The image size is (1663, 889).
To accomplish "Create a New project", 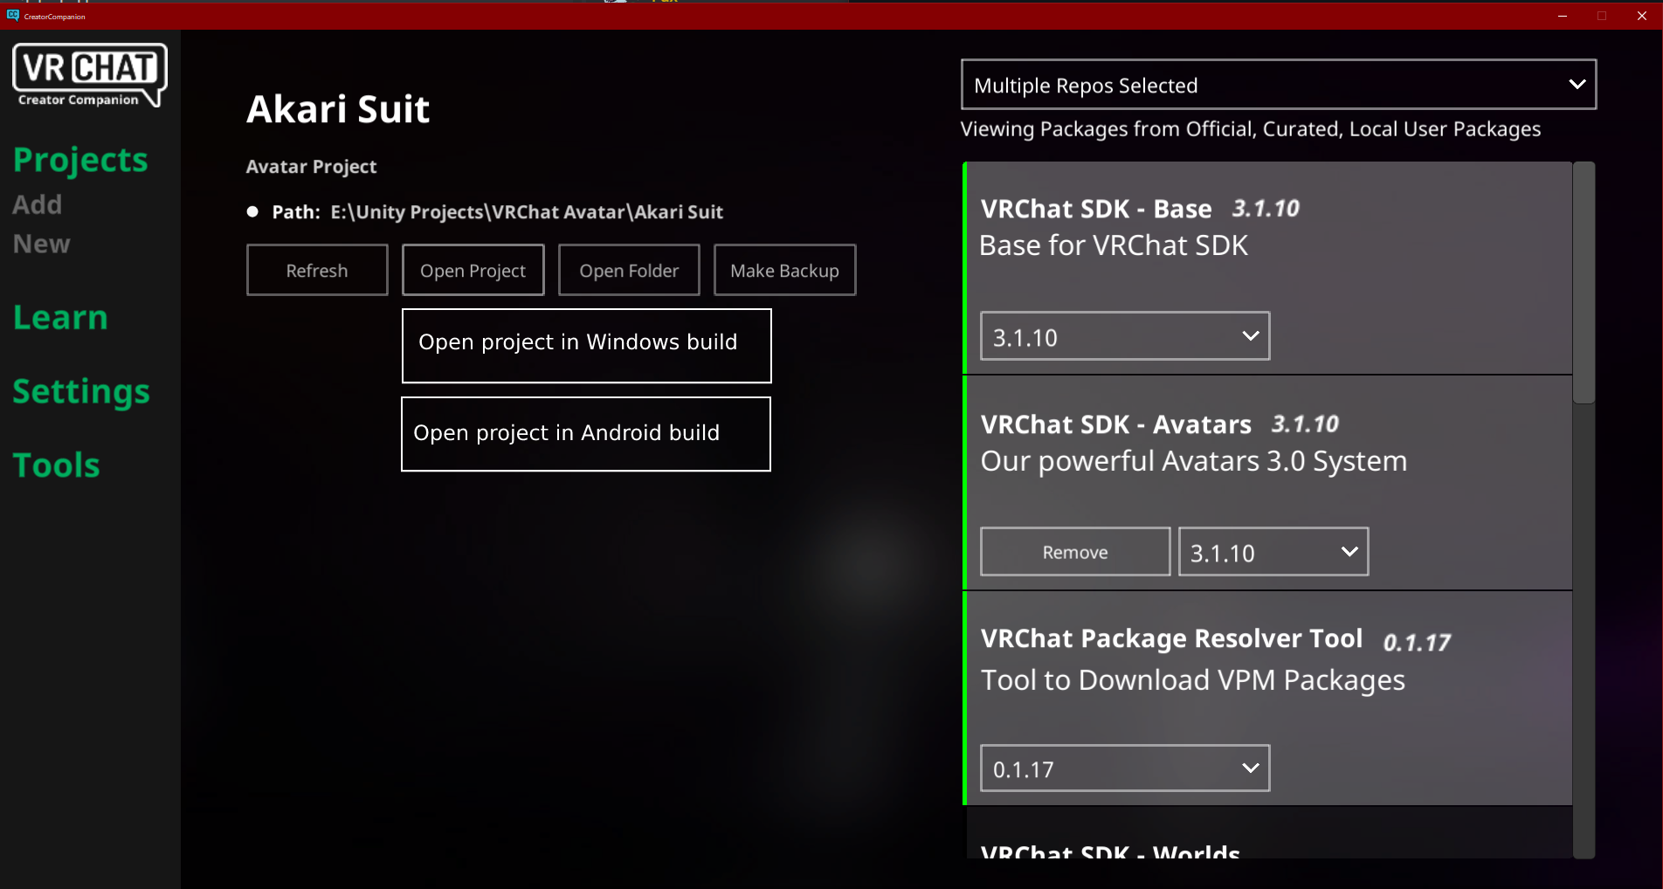I will tap(40, 244).
